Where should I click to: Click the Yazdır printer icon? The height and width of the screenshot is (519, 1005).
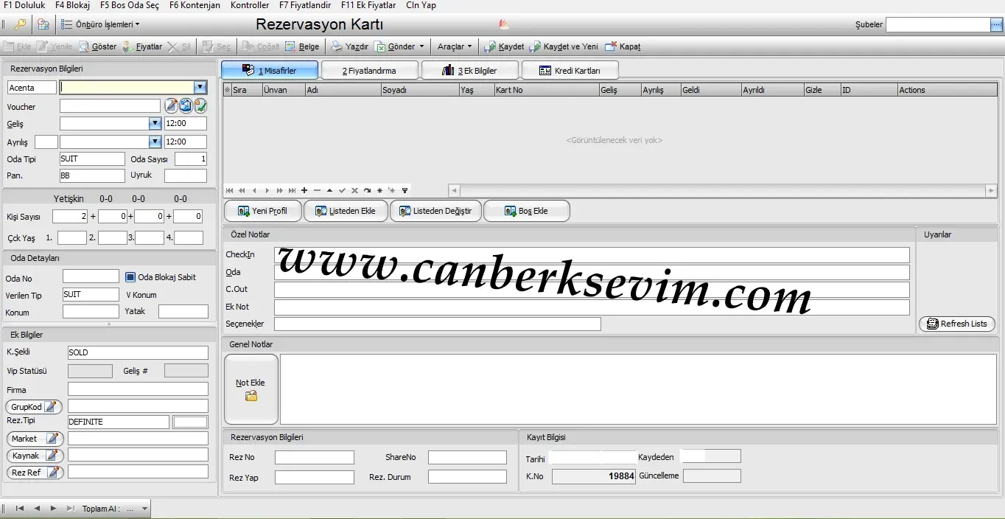pyautogui.click(x=337, y=46)
